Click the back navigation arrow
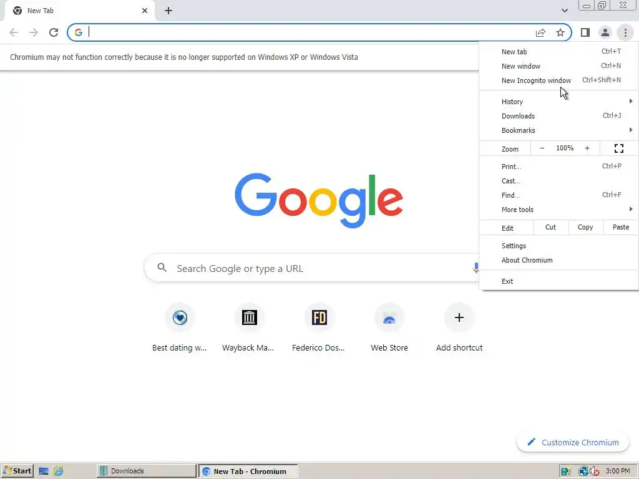639x479 pixels. pyautogui.click(x=14, y=32)
